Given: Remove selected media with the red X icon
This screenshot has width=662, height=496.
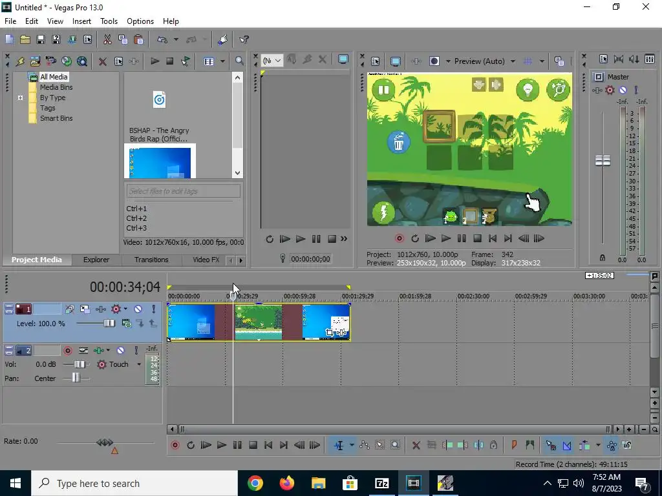Looking at the screenshot, I should [x=103, y=61].
